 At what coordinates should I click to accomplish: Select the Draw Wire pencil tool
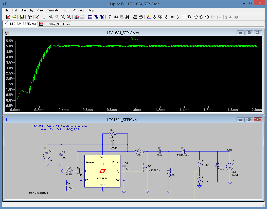pyautogui.click(x=149, y=17)
